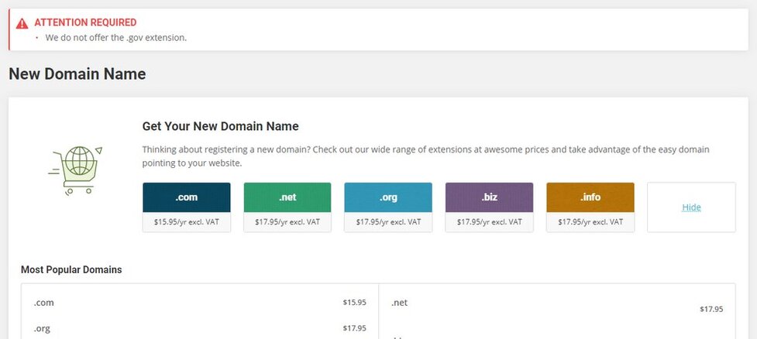Select the dark blue .com tile
The width and height of the screenshot is (757, 339).
tap(187, 197)
